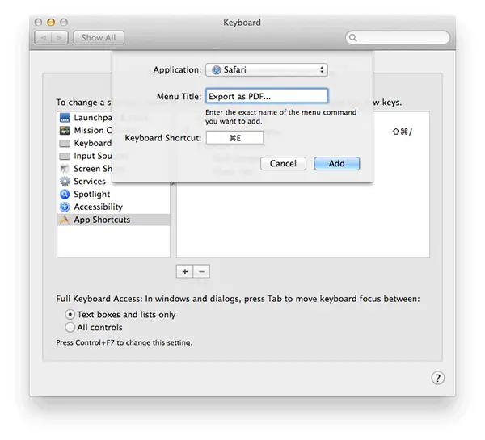Click the ⇧⌘/ shortcut value
485x440 pixels.
(402, 132)
